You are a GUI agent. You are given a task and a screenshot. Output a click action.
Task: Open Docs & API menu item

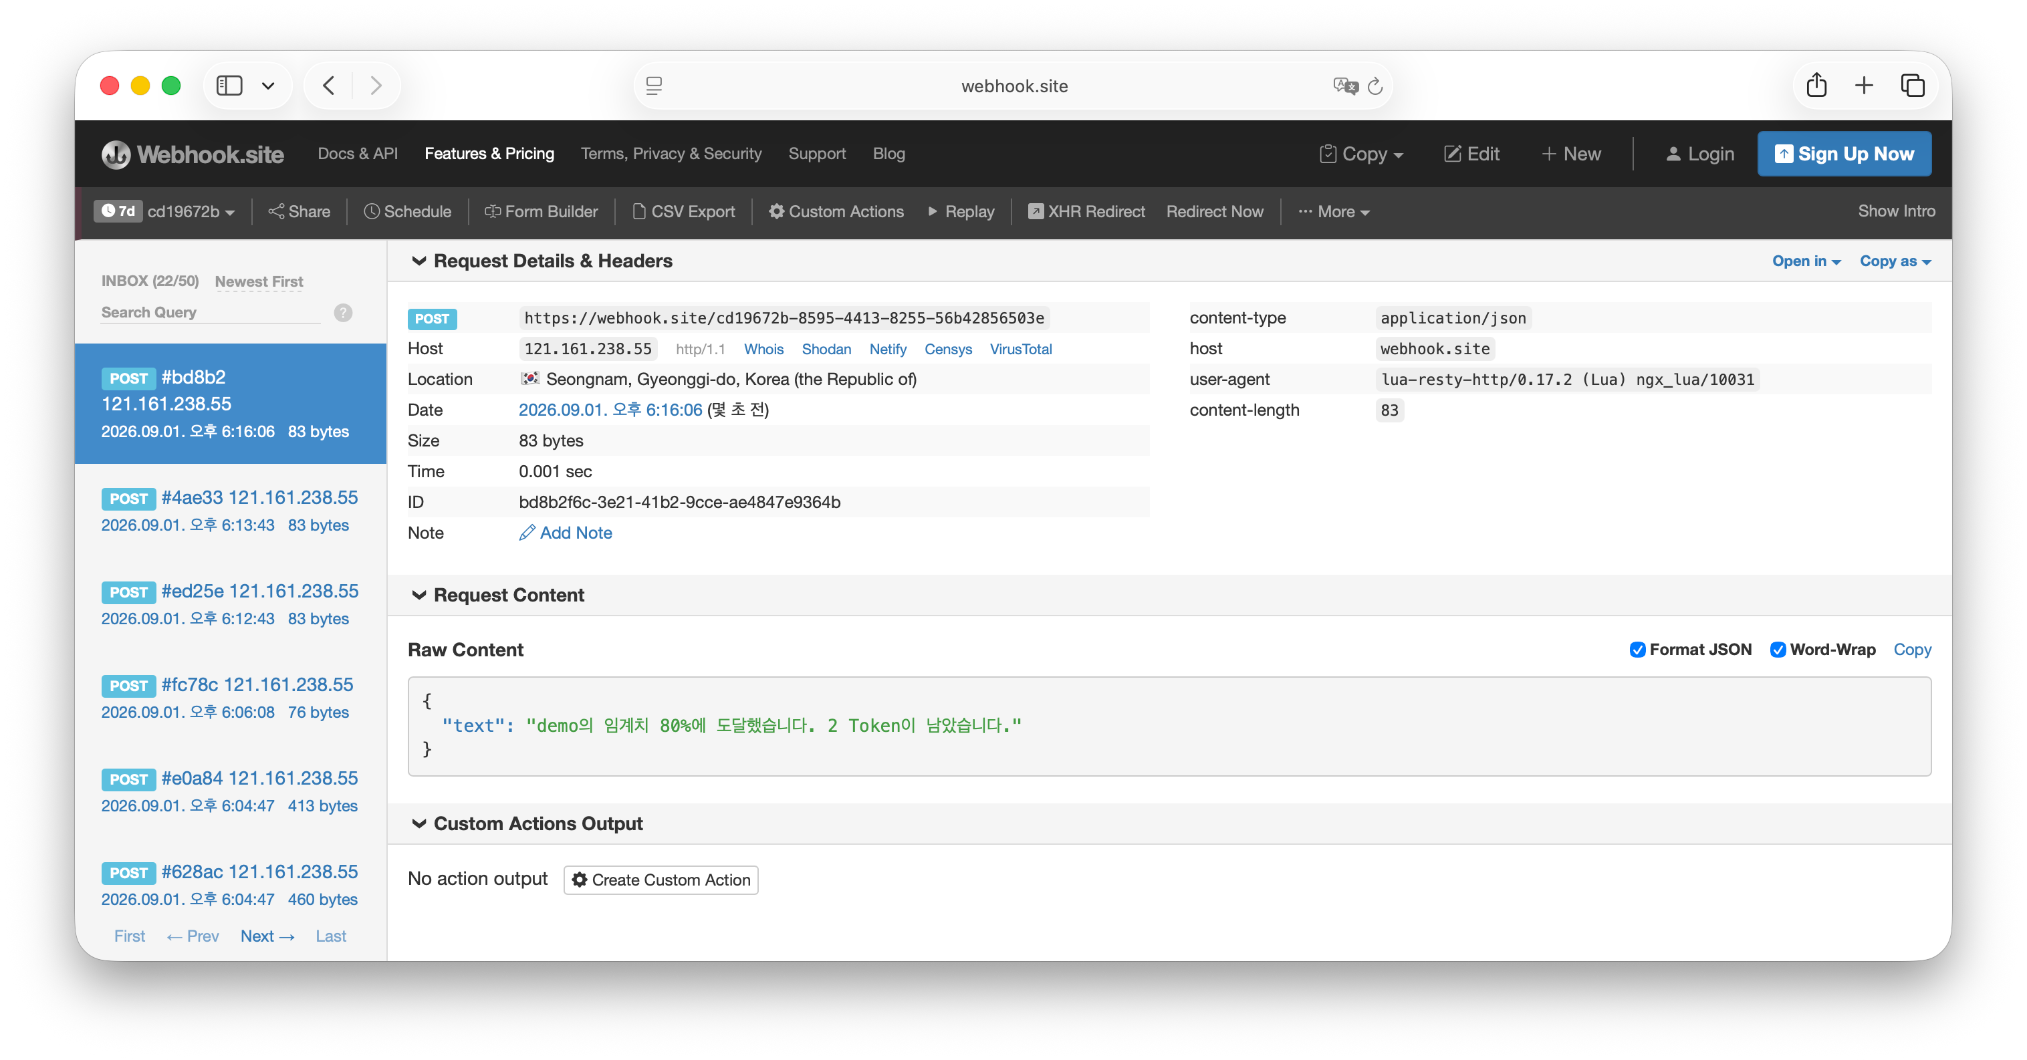tap(357, 154)
